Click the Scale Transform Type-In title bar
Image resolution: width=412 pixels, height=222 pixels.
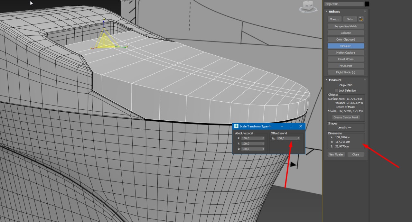(x=268, y=126)
